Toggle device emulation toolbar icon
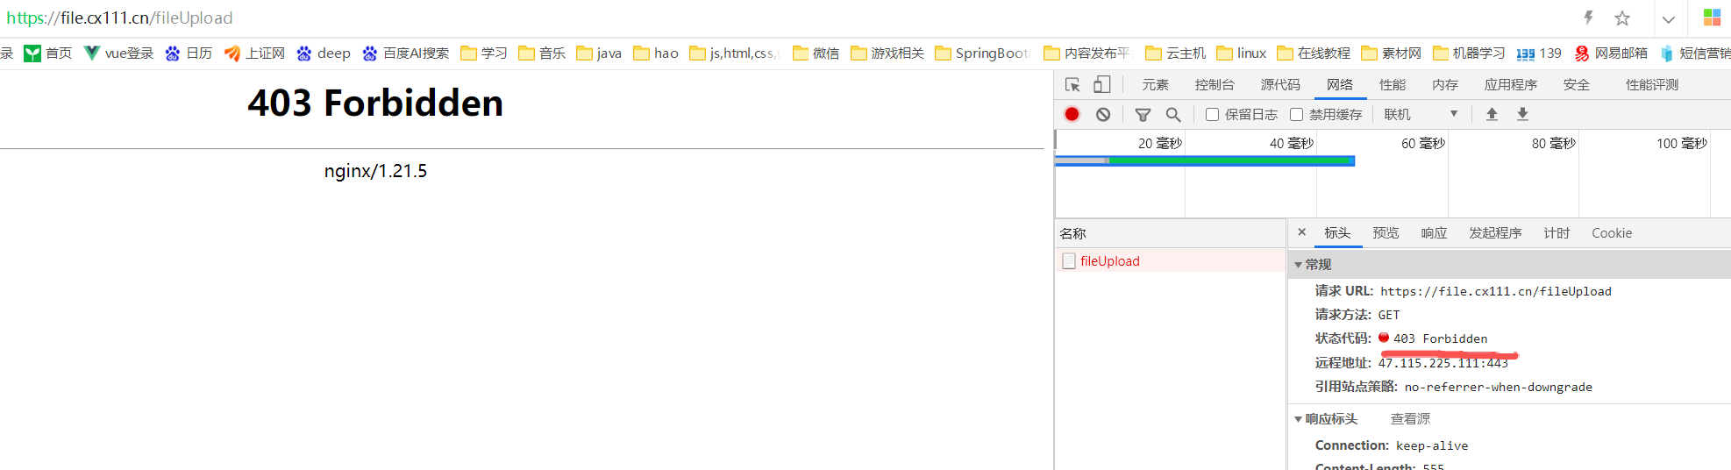1731x470 pixels. coord(1101,85)
